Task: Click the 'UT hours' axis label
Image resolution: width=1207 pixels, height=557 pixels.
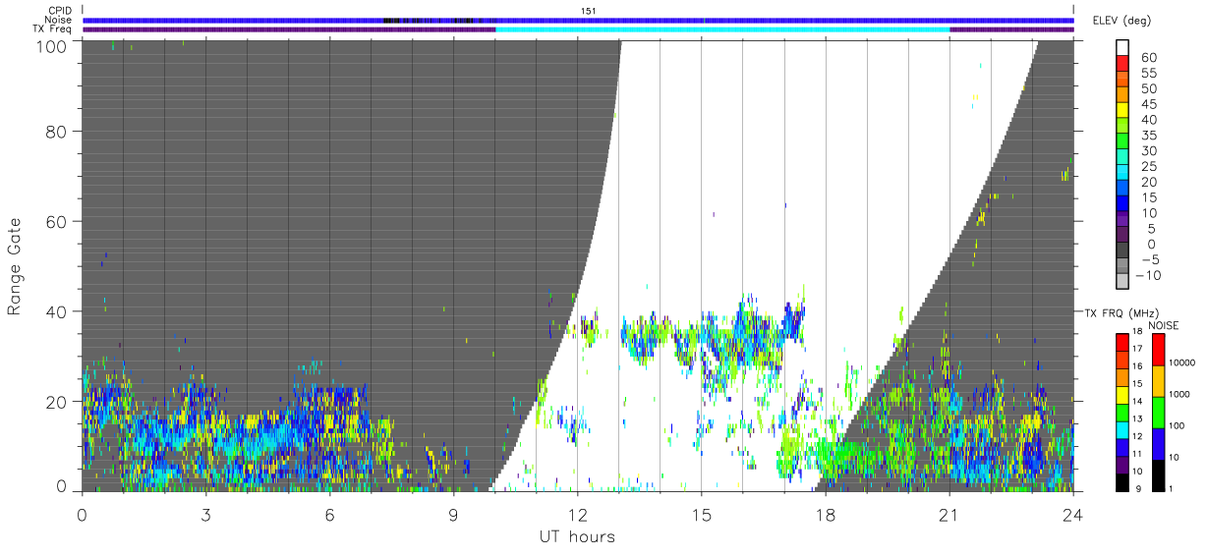Action: (x=577, y=536)
